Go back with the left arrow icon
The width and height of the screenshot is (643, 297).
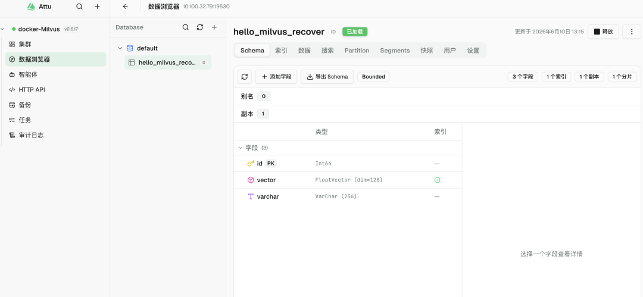(126, 7)
